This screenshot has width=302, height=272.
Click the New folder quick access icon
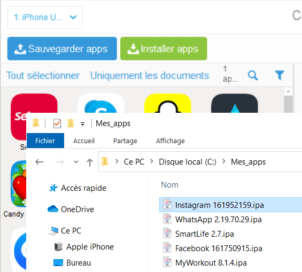point(71,123)
